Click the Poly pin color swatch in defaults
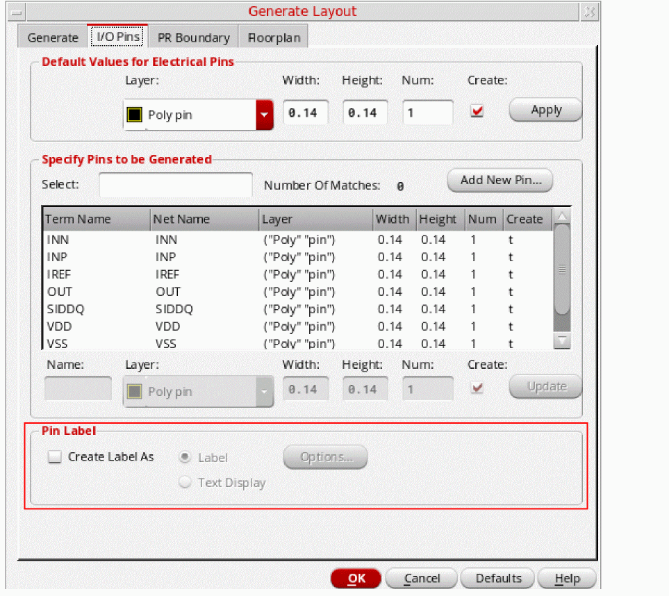 click(134, 115)
